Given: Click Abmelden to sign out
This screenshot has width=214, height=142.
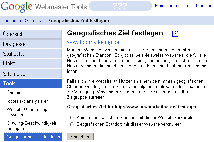Looking at the screenshot, I should [x=202, y=6].
